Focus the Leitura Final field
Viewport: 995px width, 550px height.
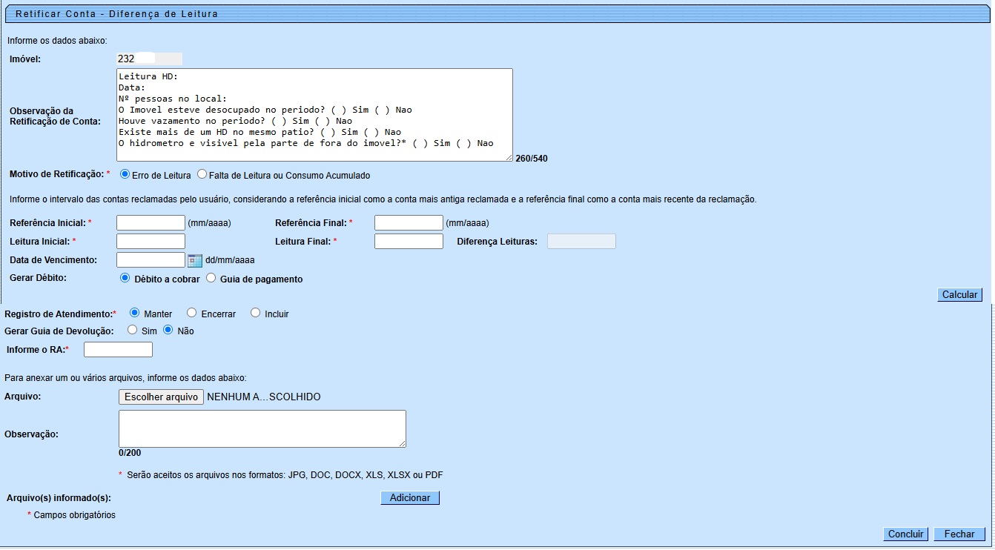[409, 241]
